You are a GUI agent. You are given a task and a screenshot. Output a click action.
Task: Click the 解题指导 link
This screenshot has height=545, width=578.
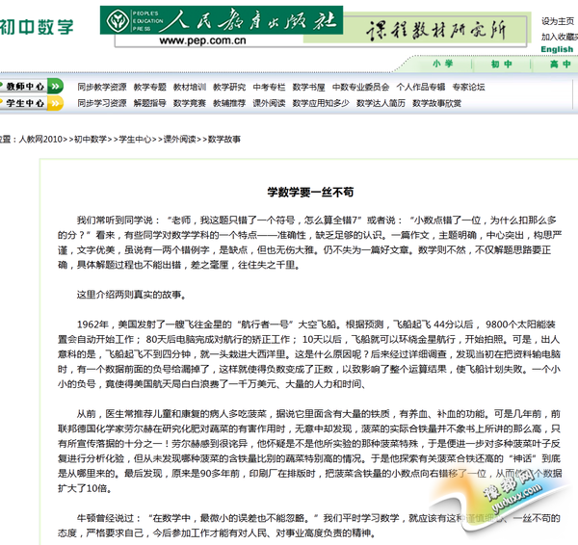(x=150, y=103)
